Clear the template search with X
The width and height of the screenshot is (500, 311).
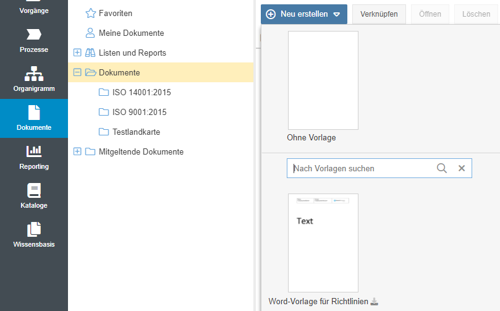click(x=461, y=168)
